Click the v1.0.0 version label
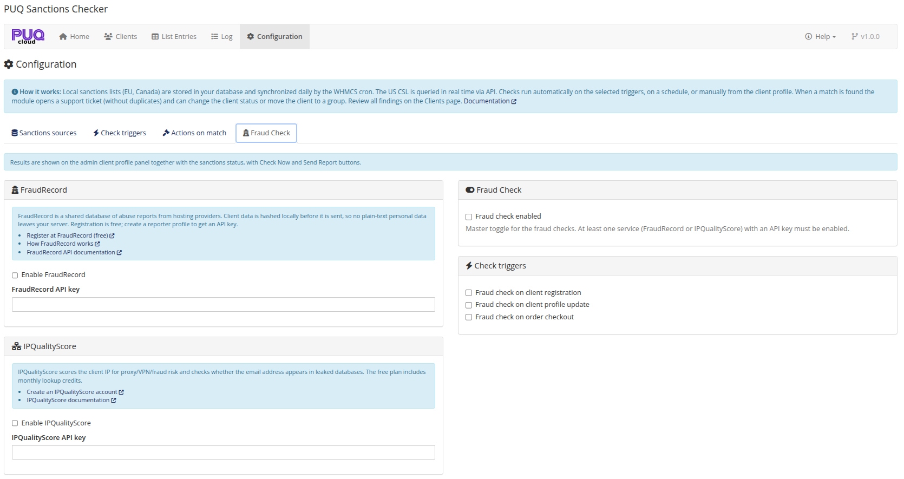The height and width of the screenshot is (479, 904). coord(866,36)
